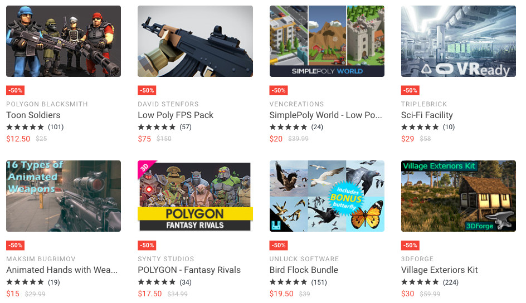Visit publisher 3DFORGE

[x=417, y=259]
